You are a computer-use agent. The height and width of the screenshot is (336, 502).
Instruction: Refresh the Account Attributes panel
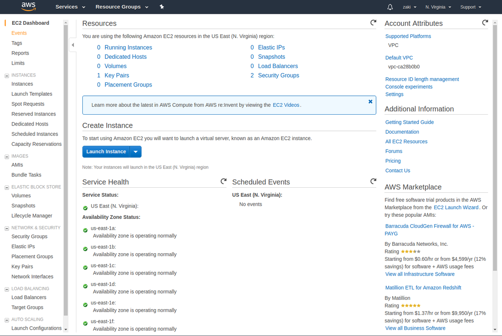click(x=485, y=23)
